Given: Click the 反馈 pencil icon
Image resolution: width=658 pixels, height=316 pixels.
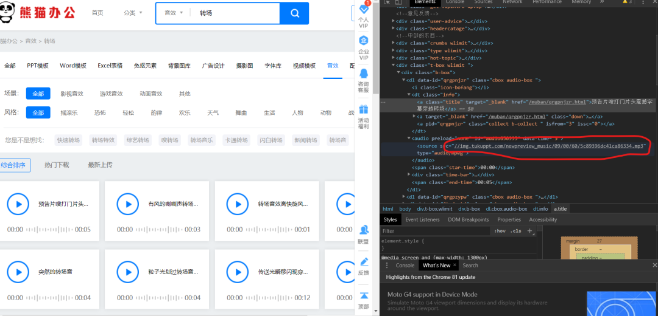Looking at the screenshot, I should (x=364, y=262).
